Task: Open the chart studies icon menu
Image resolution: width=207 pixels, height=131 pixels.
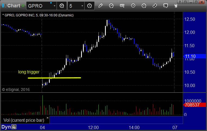Action: click(x=111, y=6)
